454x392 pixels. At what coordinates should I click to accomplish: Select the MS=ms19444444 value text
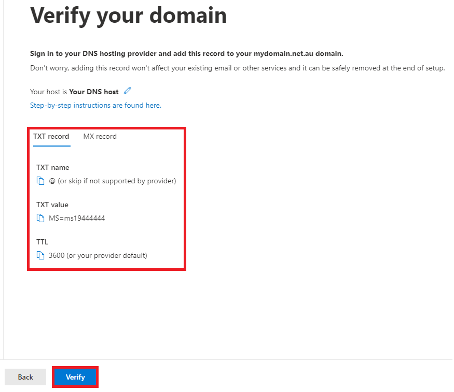(x=77, y=218)
